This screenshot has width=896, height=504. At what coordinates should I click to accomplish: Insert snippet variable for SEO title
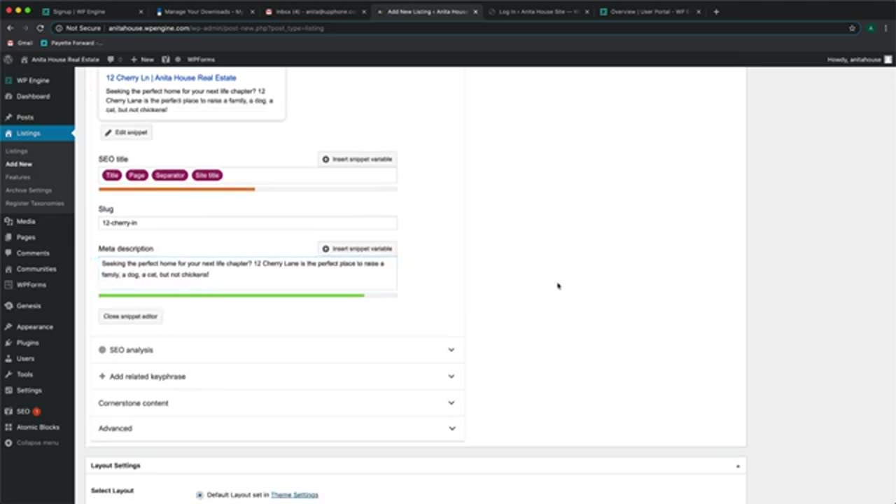pyautogui.click(x=357, y=159)
